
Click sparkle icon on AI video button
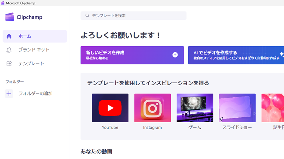click(x=282, y=54)
